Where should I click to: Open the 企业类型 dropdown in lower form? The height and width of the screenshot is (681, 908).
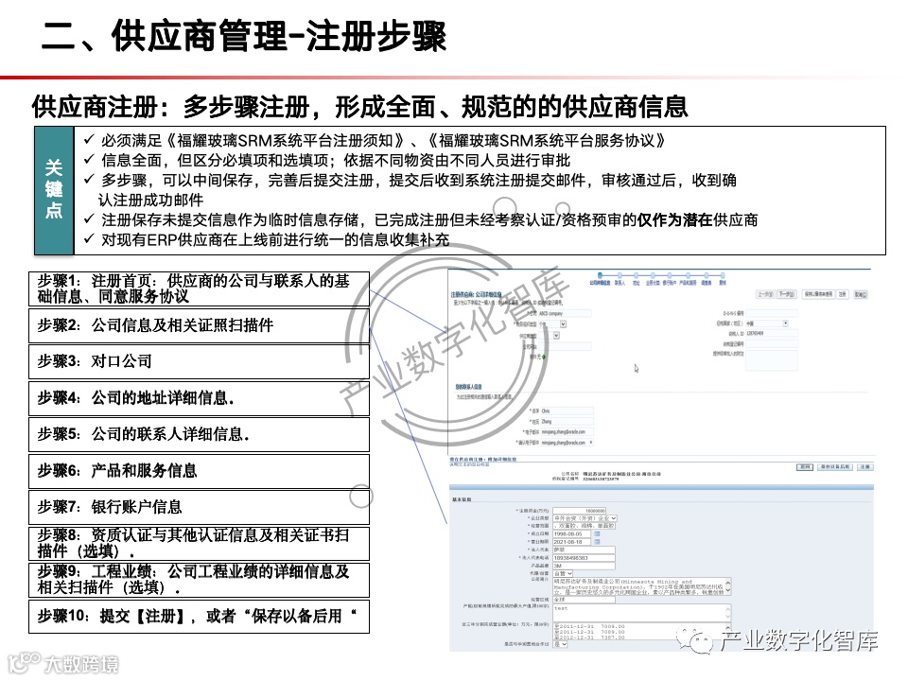click(585, 518)
